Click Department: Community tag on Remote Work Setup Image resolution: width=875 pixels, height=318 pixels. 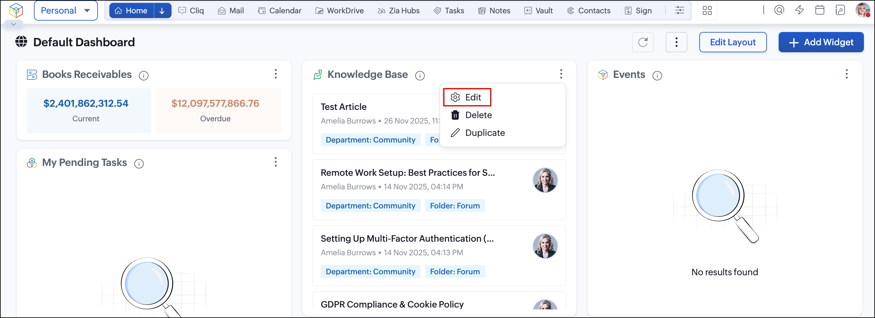pyautogui.click(x=371, y=206)
